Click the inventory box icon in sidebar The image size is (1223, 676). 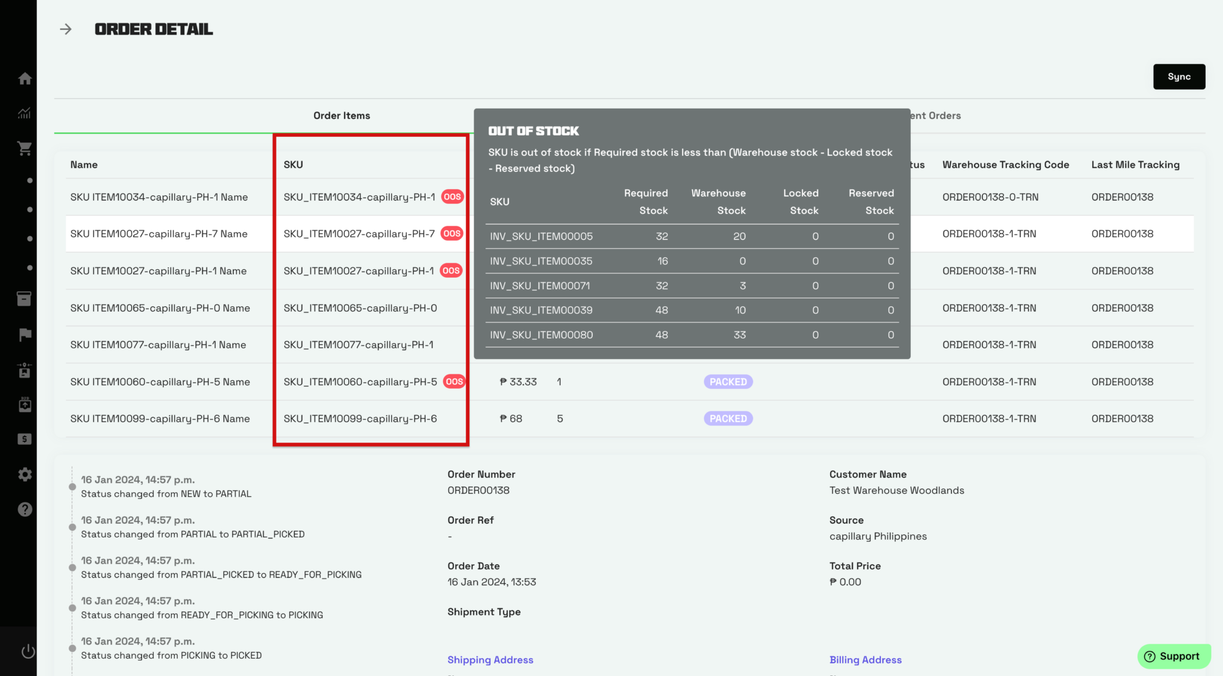click(24, 299)
